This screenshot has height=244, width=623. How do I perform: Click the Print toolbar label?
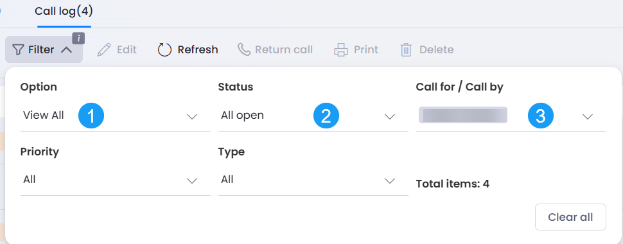[366, 49]
